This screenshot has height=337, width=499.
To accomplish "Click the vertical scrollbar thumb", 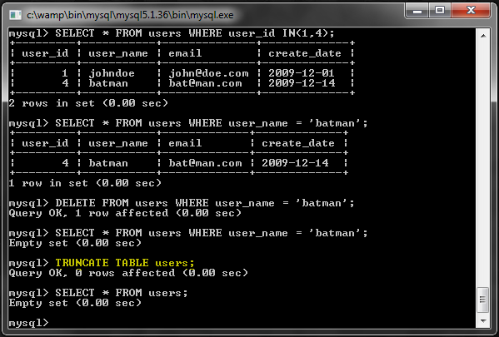I will click(483, 300).
